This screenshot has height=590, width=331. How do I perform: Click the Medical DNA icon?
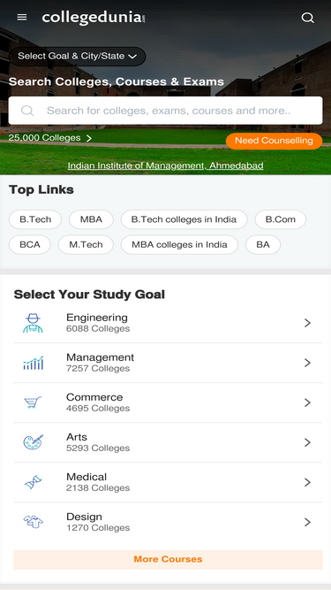[x=33, y=482]
